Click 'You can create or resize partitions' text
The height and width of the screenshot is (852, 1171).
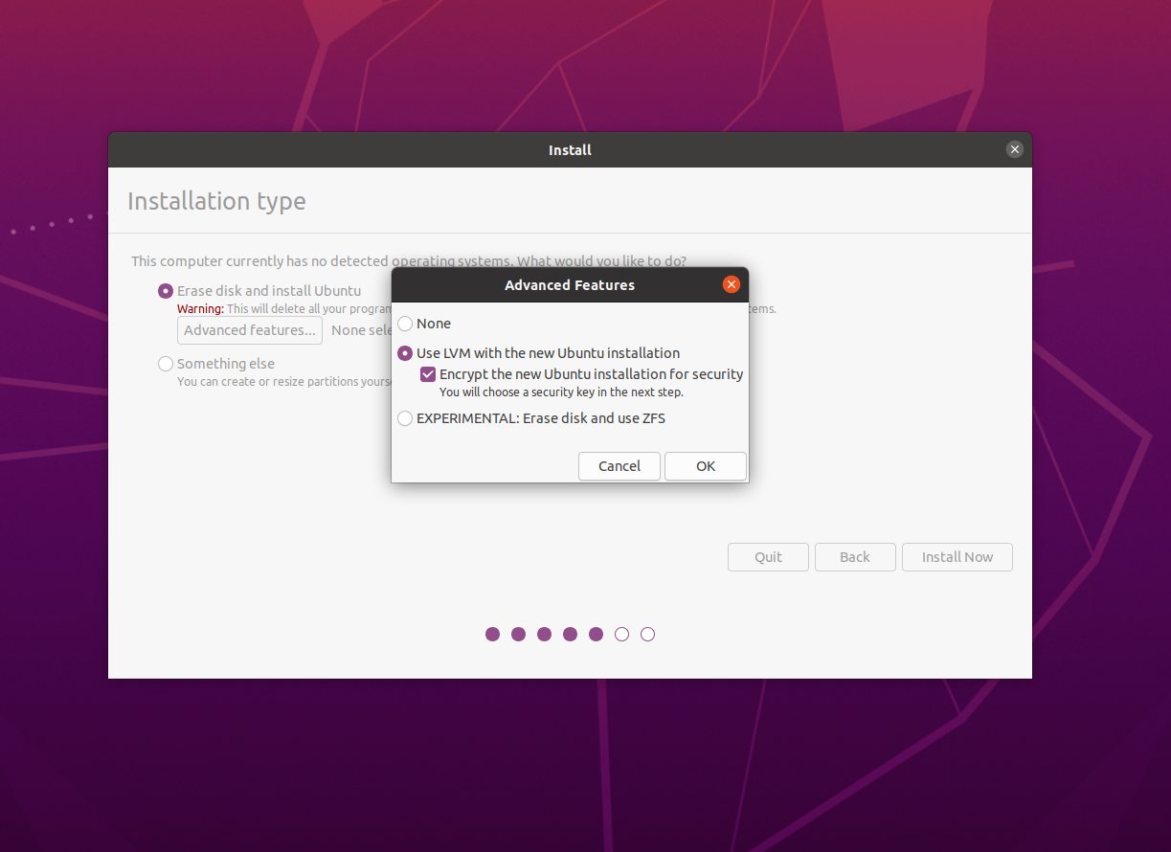click(285, 382)
